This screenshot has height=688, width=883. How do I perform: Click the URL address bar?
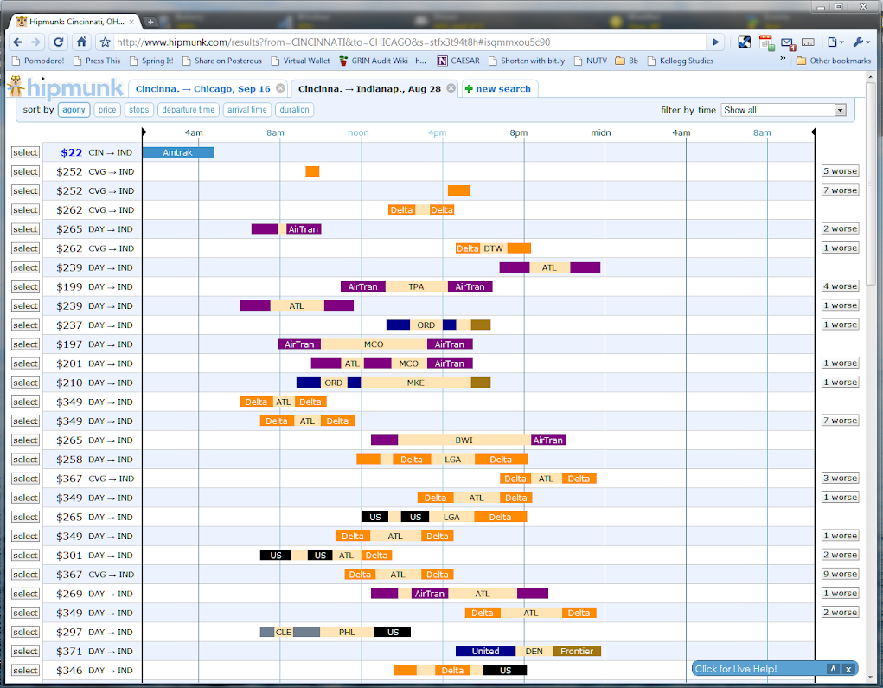pyautogui.click(x=409, y=42)
